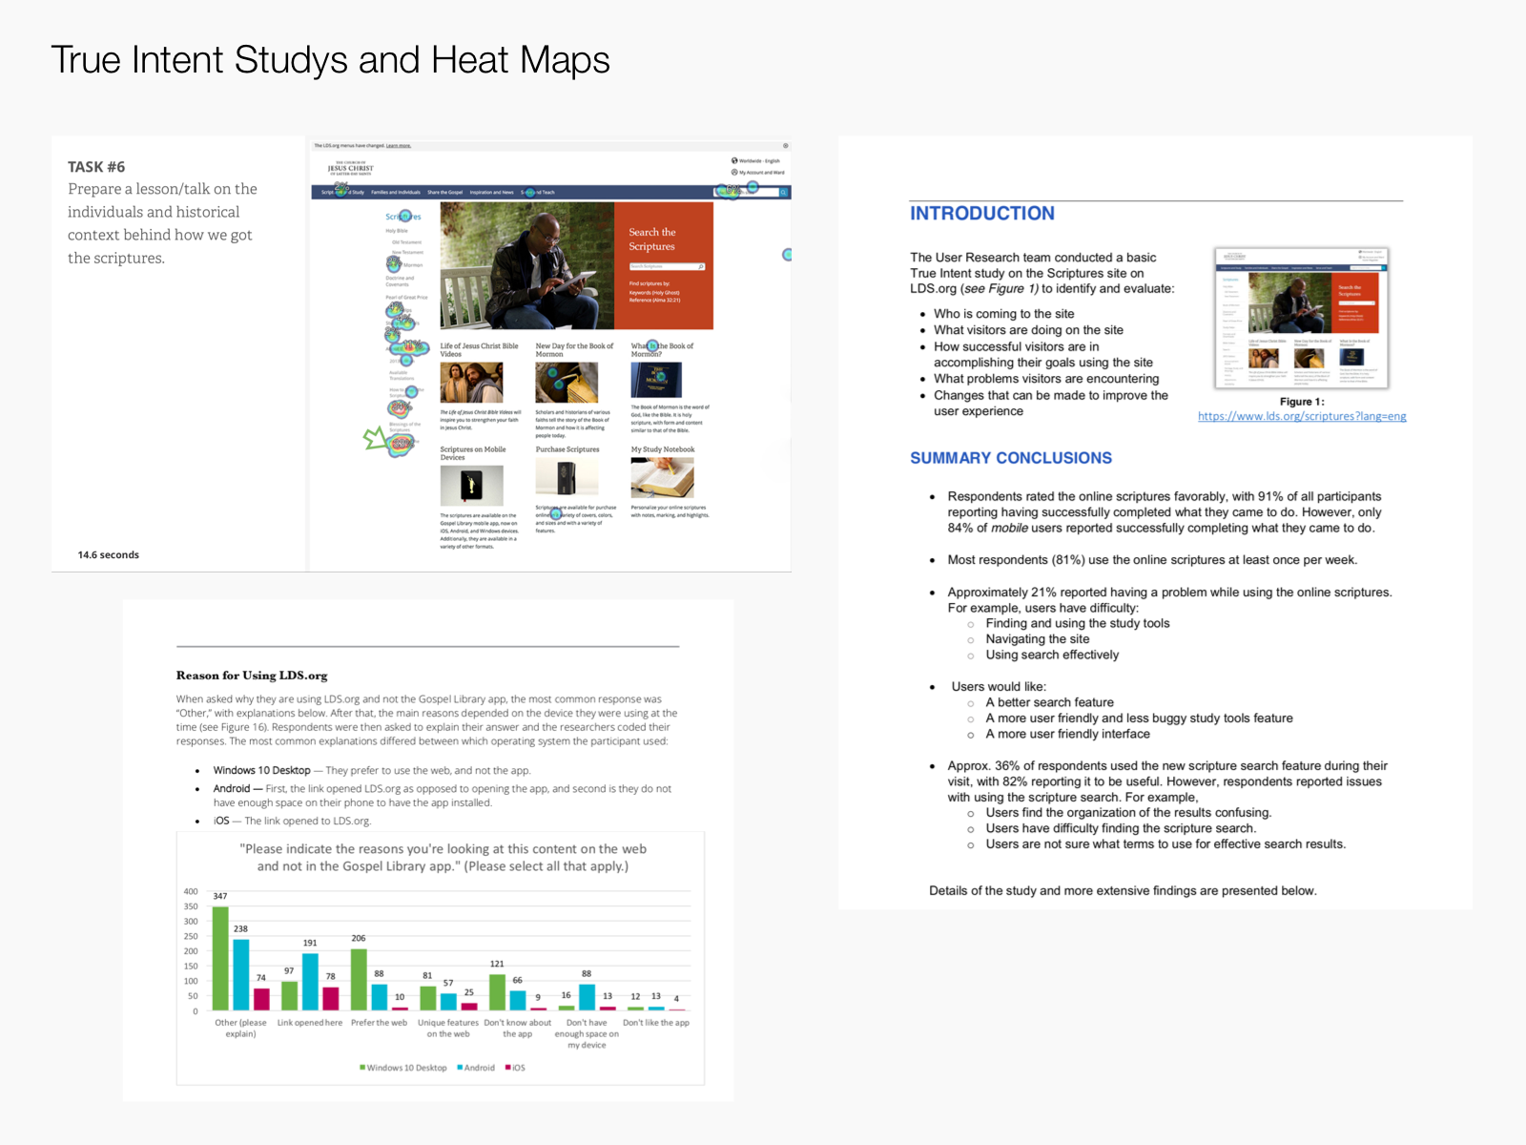
Task: Open Purchase Scriptures thumbnail image
Action: click(567, 478)
